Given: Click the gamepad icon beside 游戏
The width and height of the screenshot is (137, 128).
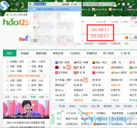Looking at the screenshot, I should pyautogui.click(x=29, y=62).
